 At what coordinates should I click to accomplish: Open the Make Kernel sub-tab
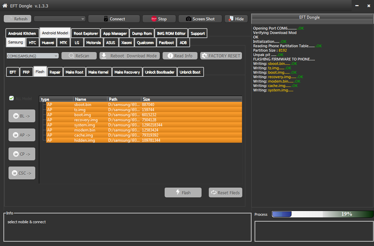pos(98,72)
